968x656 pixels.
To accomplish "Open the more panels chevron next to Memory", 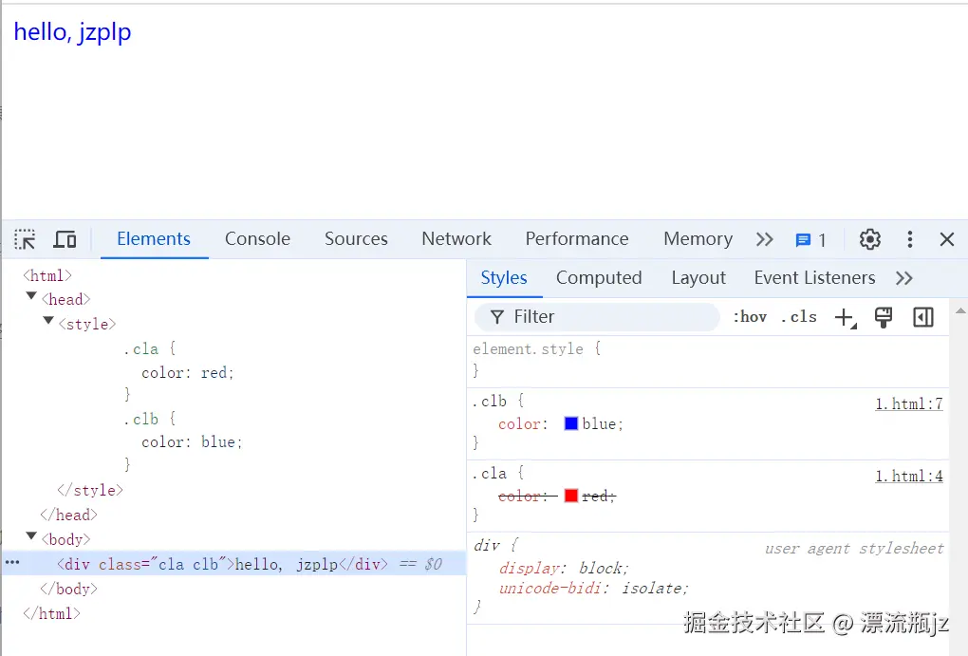I will point(764,239).
